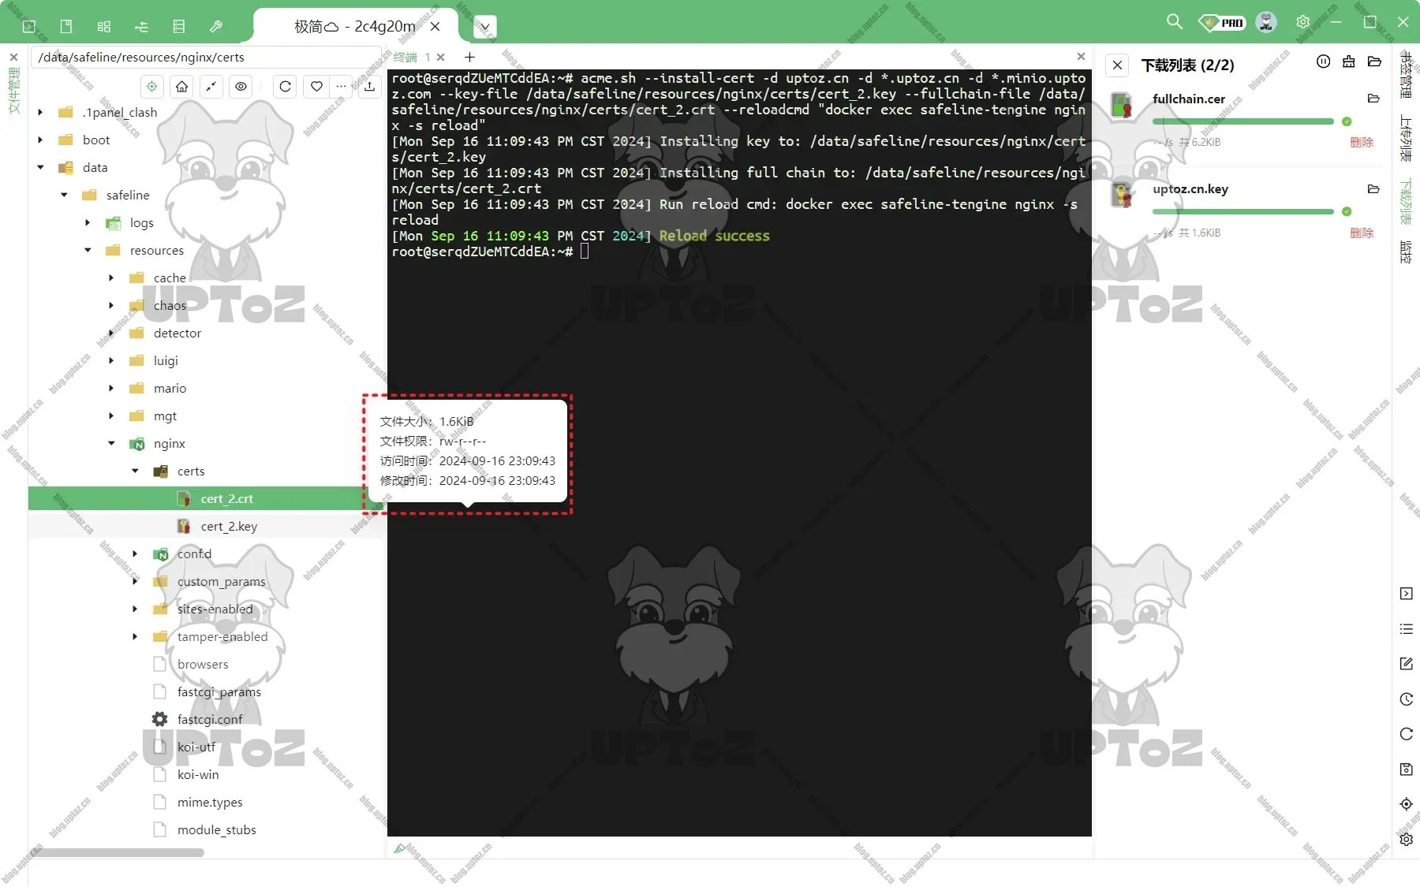
Task: Click save disk icon in right sidebar
Action: [x=1406, y=770]
